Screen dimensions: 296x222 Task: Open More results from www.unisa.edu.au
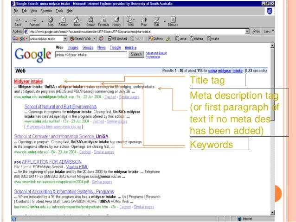point(54,127)
